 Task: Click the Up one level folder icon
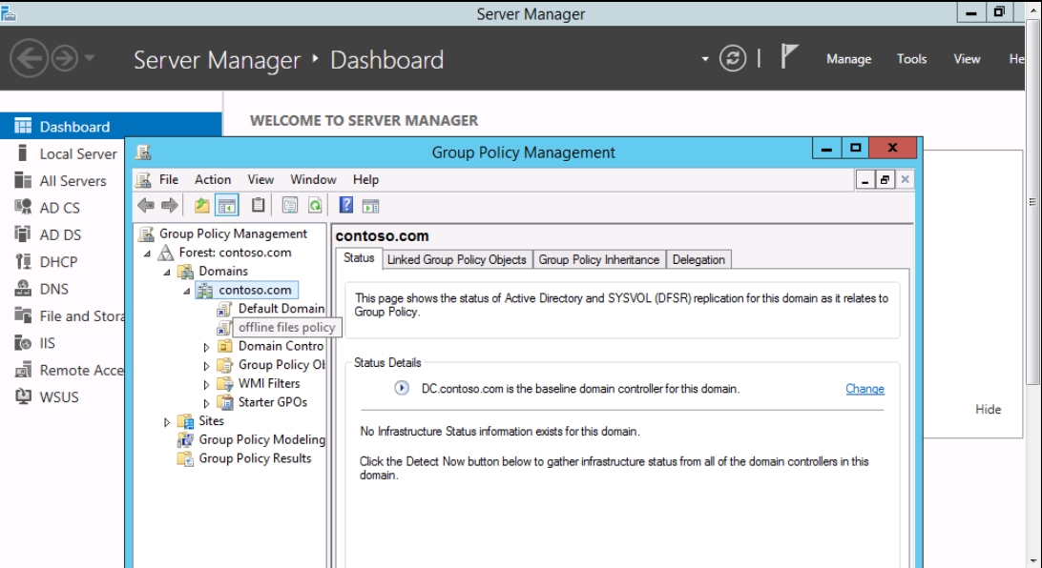click(x=201, y=205)
